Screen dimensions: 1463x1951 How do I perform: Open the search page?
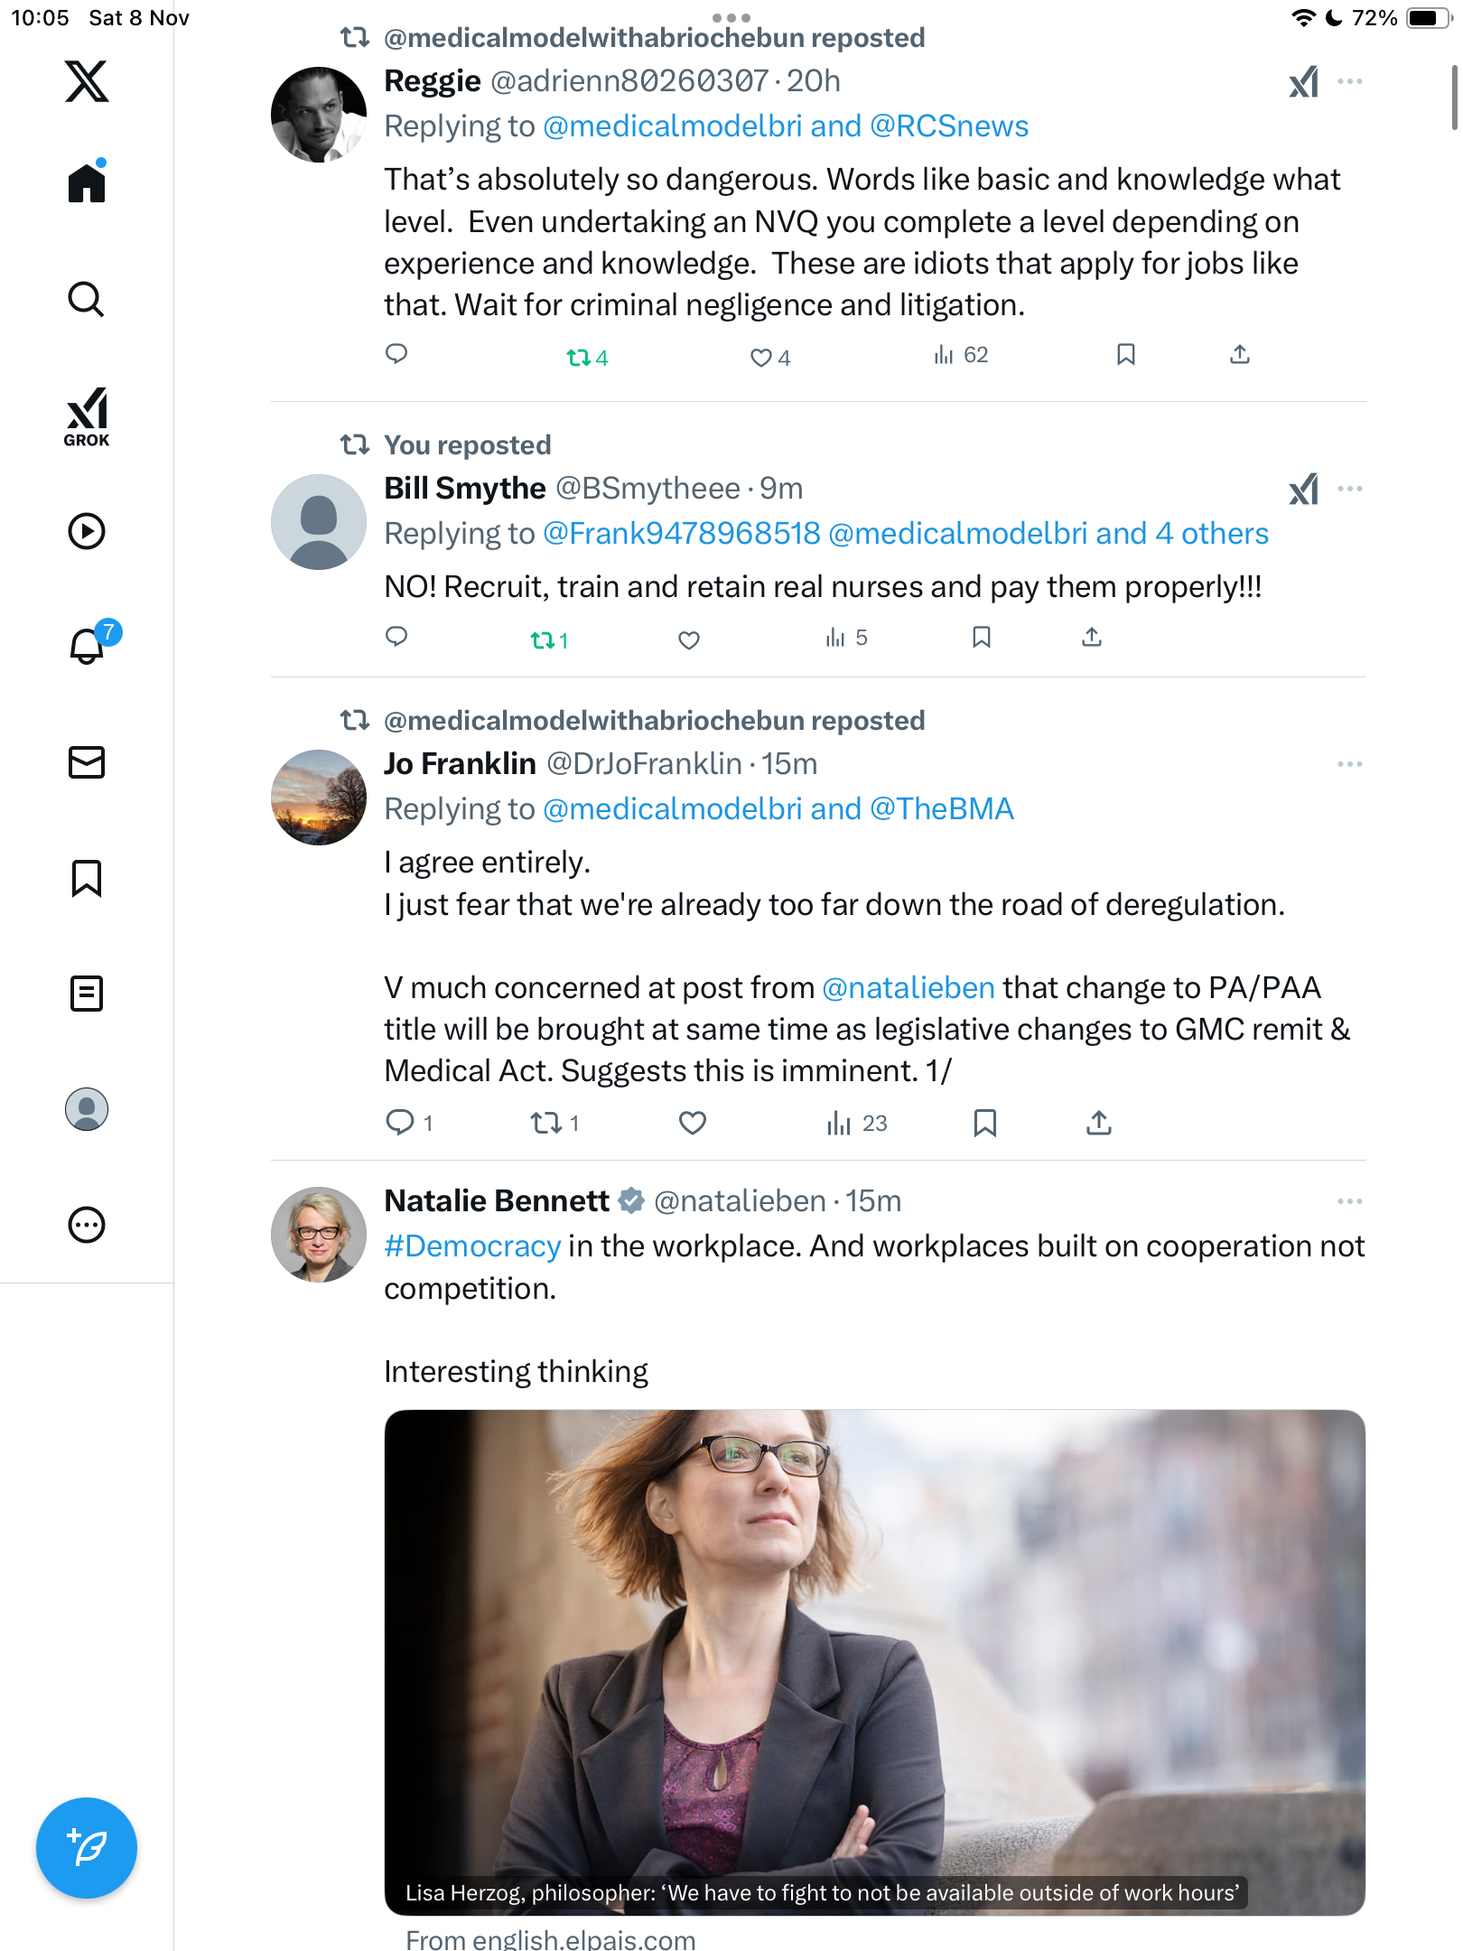pyautogui.click(x=87, y=299)
